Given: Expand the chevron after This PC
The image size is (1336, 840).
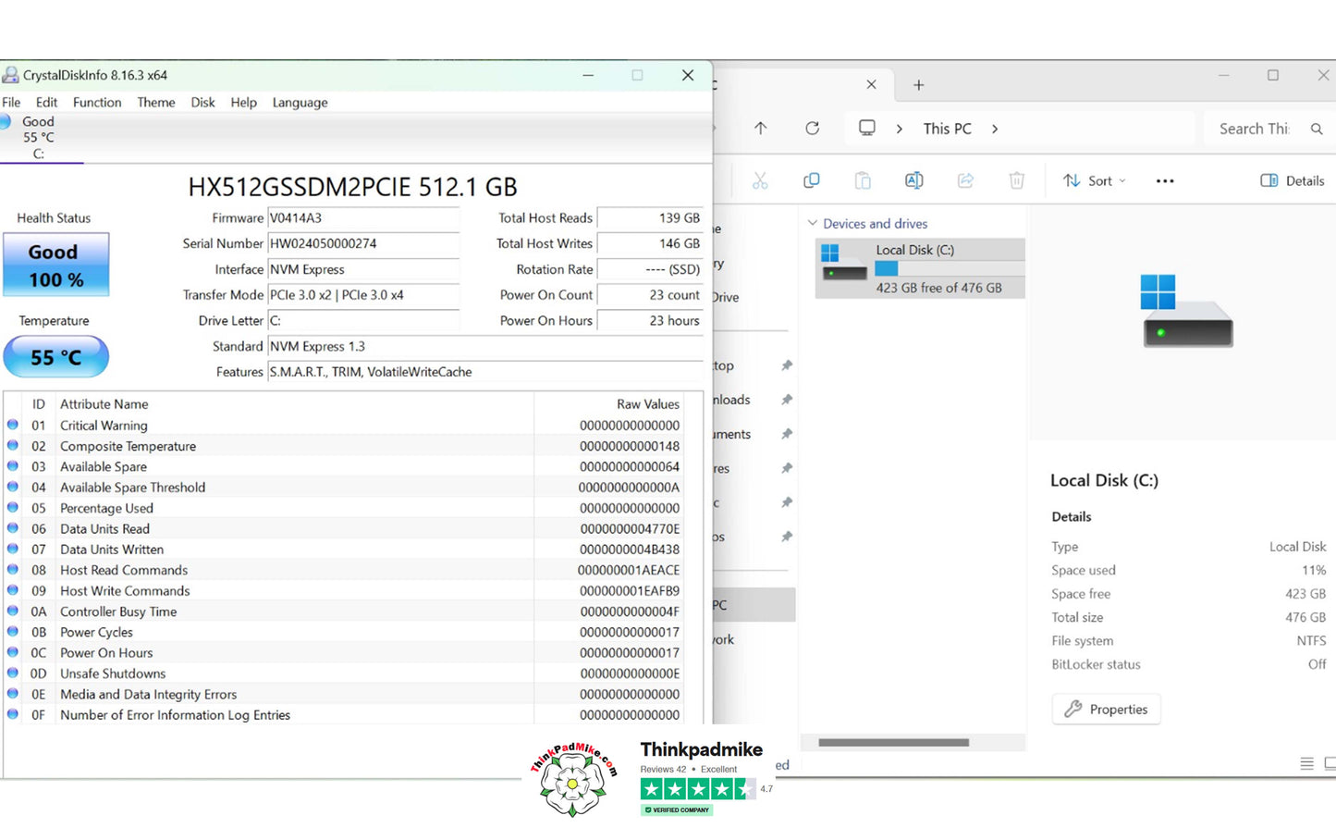Looking at the screenshot, I should pyautogui.click(x=995, y=129).
